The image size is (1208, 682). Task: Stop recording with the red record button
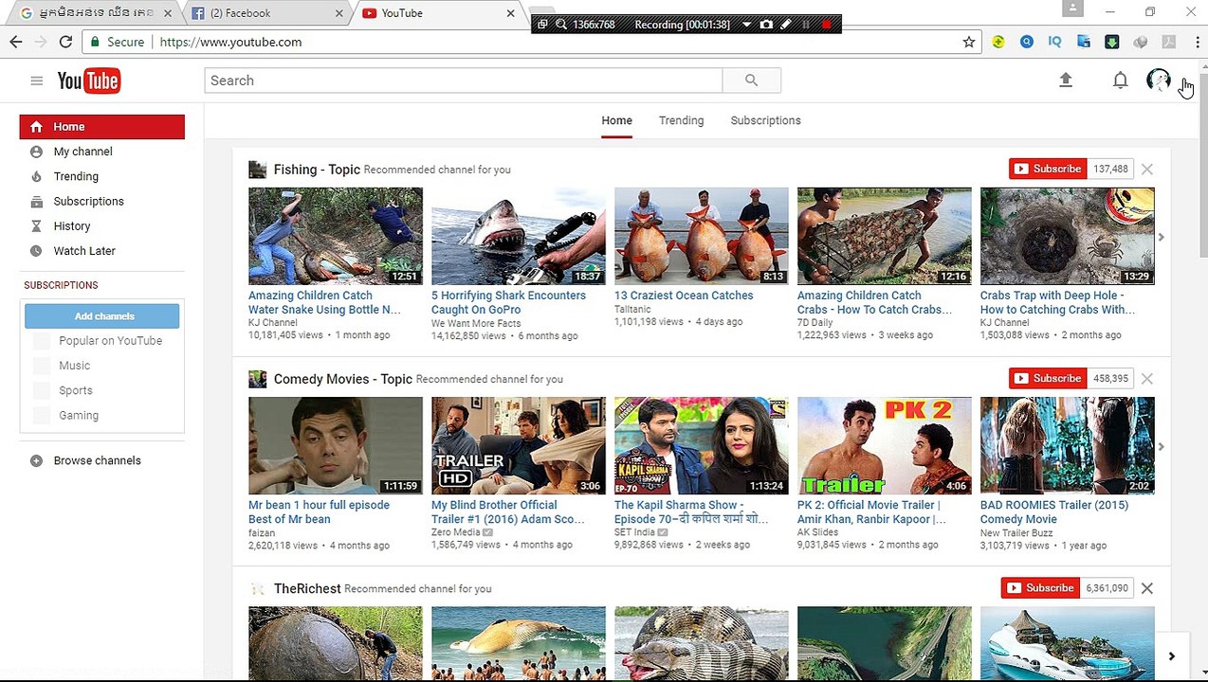(826, 25)
